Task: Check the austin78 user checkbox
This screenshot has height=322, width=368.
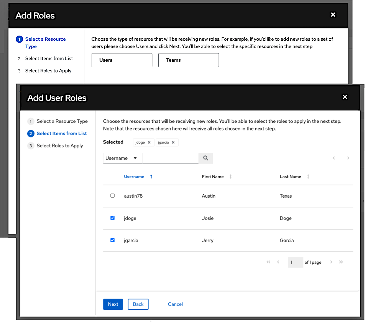Action: click(x=112, y=195)
